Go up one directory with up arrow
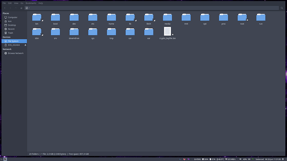The width and height of the screenshot is (287, 161). [x=16, y=8]
